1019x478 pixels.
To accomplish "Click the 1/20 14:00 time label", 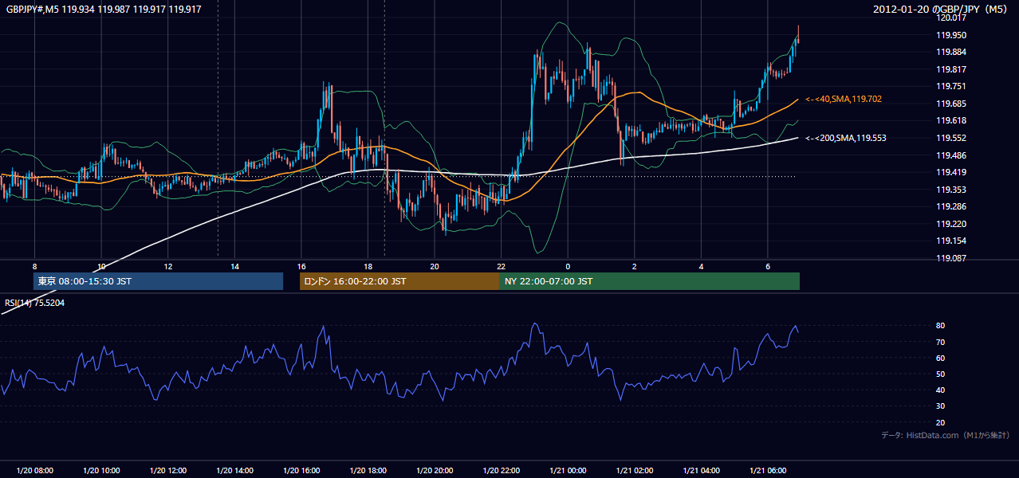I will 234,471.
